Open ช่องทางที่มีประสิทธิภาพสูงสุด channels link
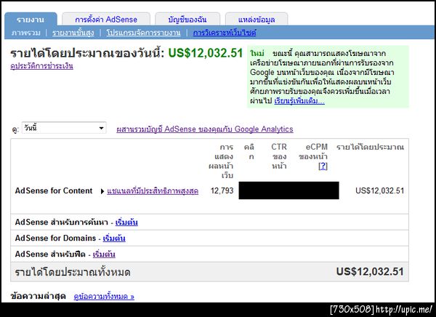 pyautogui.click(x=153, y=191)
